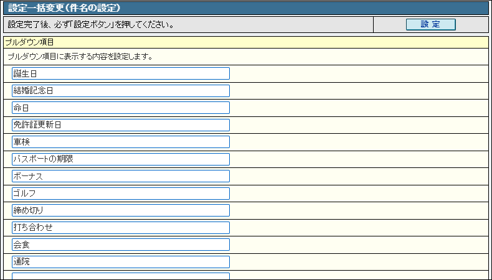Click the 結婚記念日 text field
This screenshot has height=280, width=492.
pos(121,91)
